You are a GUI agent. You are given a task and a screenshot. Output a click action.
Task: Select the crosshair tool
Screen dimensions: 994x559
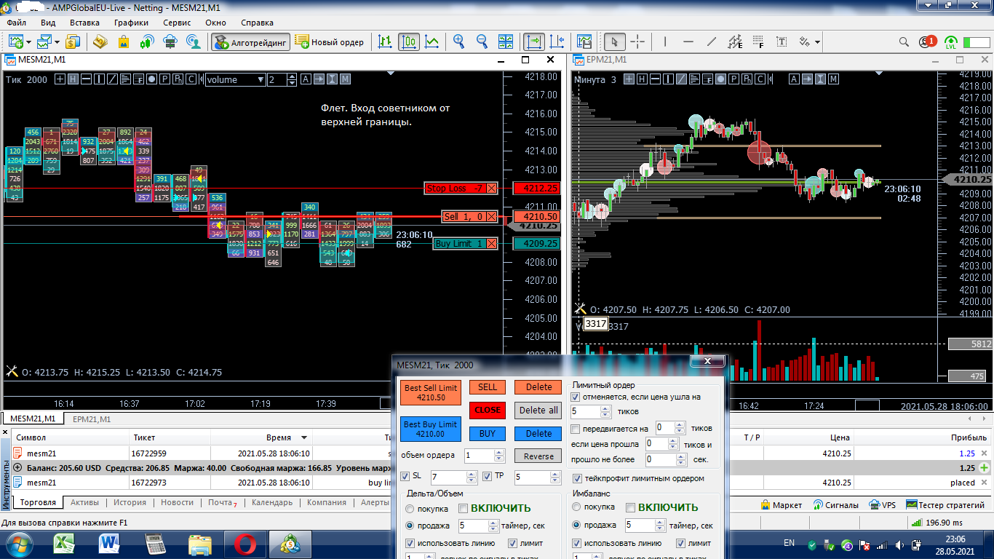[x=637, y=42]
